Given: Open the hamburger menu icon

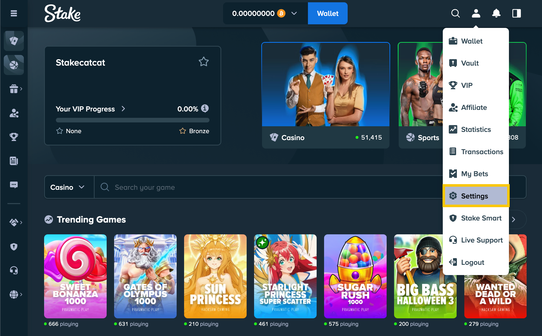Looking at the screenshot, I should point(14,13).
